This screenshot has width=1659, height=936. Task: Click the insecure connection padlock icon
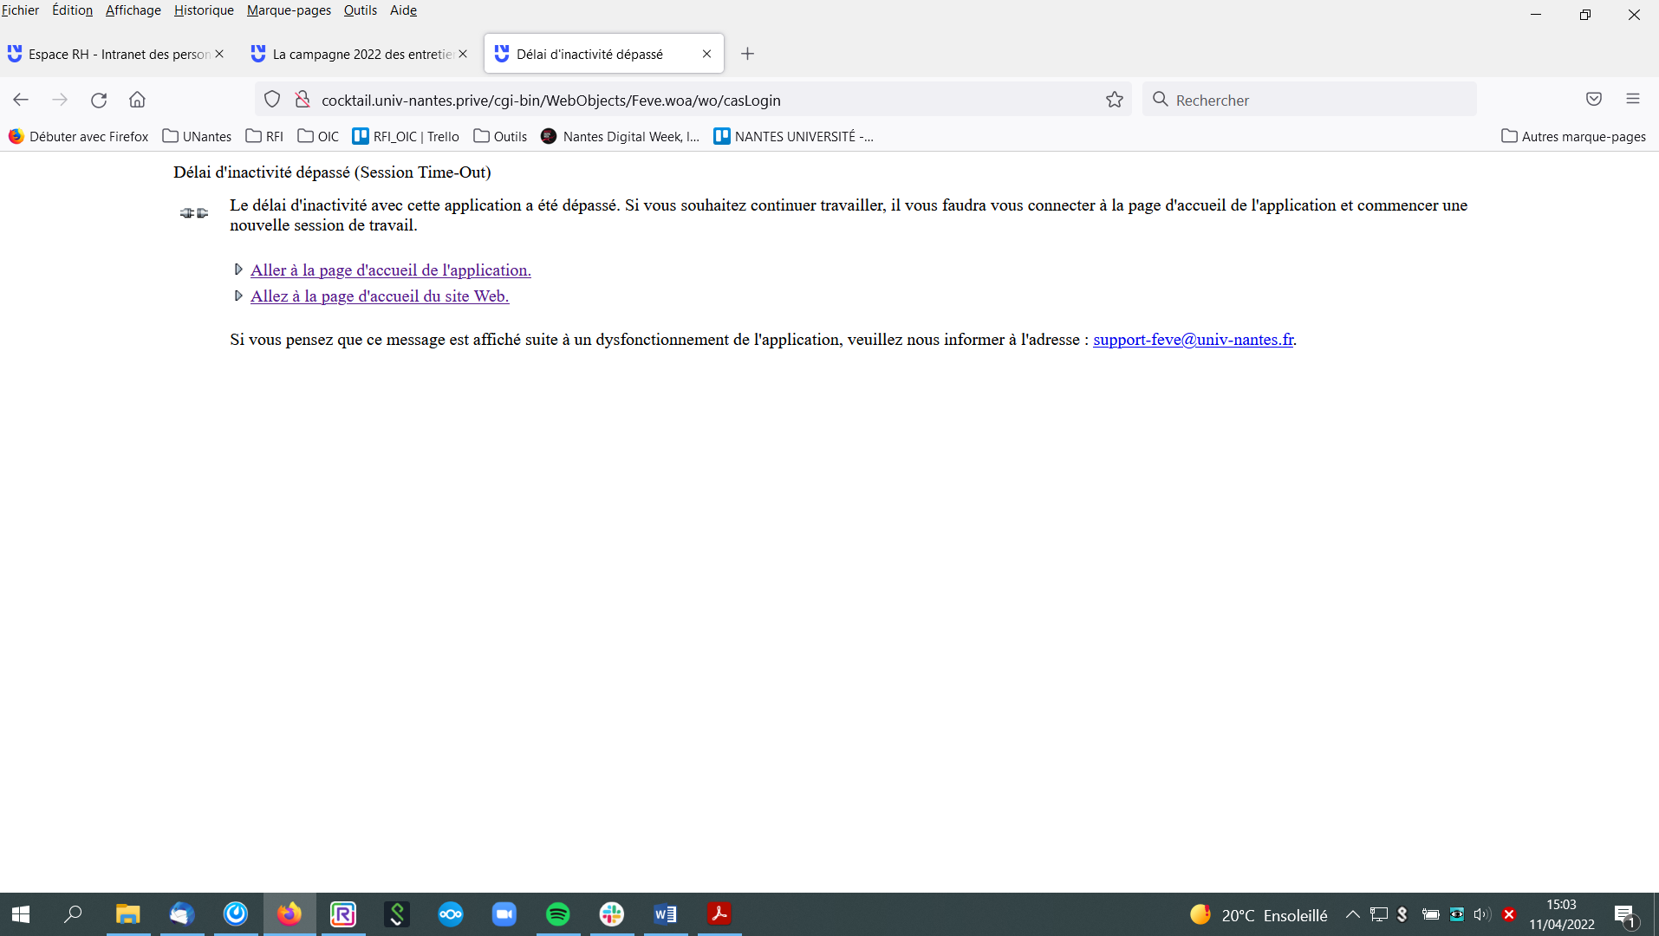303,100
